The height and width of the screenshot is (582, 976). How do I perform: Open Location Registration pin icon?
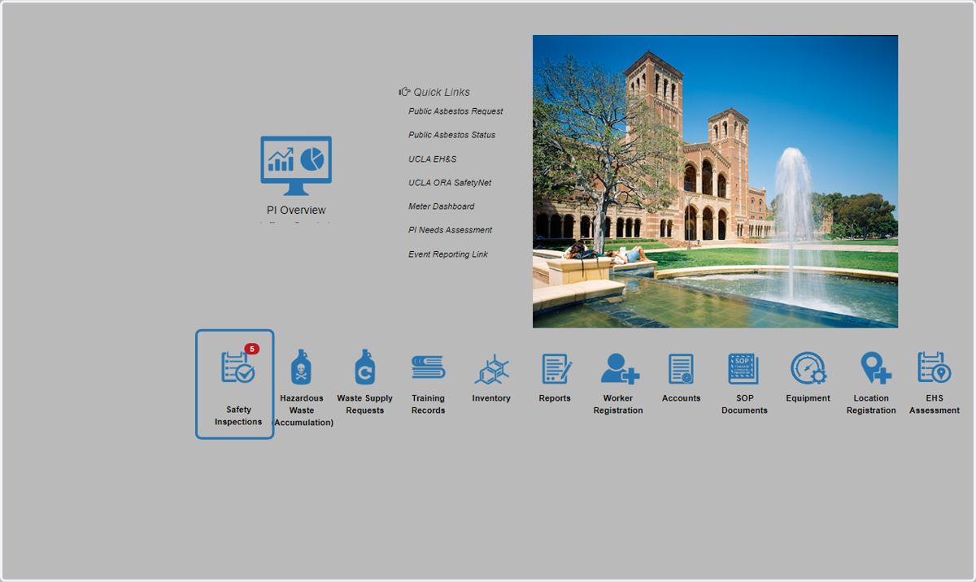coord(876,368)
